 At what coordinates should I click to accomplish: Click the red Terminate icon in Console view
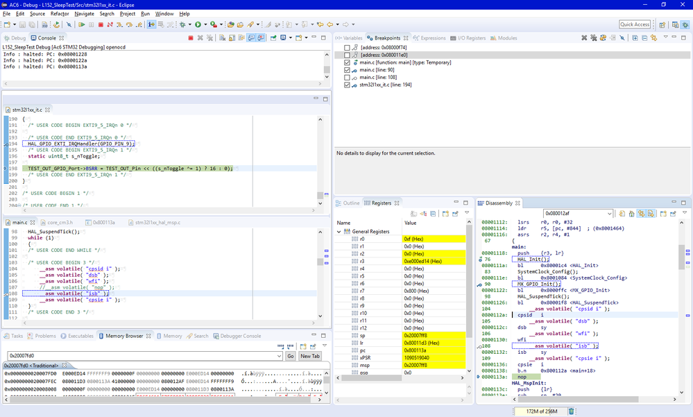tap(191, 38)
